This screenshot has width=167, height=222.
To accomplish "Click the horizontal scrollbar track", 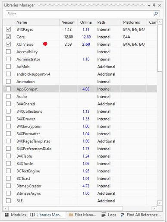I will 137,208.
